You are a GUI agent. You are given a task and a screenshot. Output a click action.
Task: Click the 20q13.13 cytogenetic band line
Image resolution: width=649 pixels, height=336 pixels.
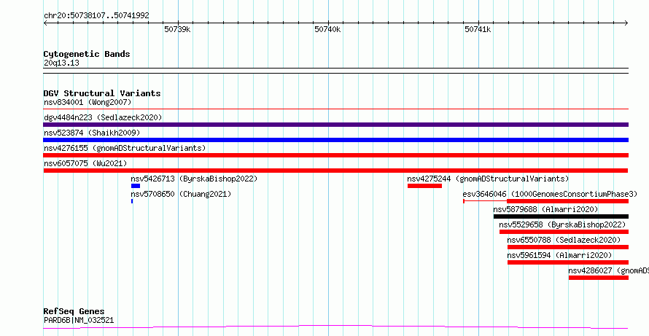(x=335, y=71)
